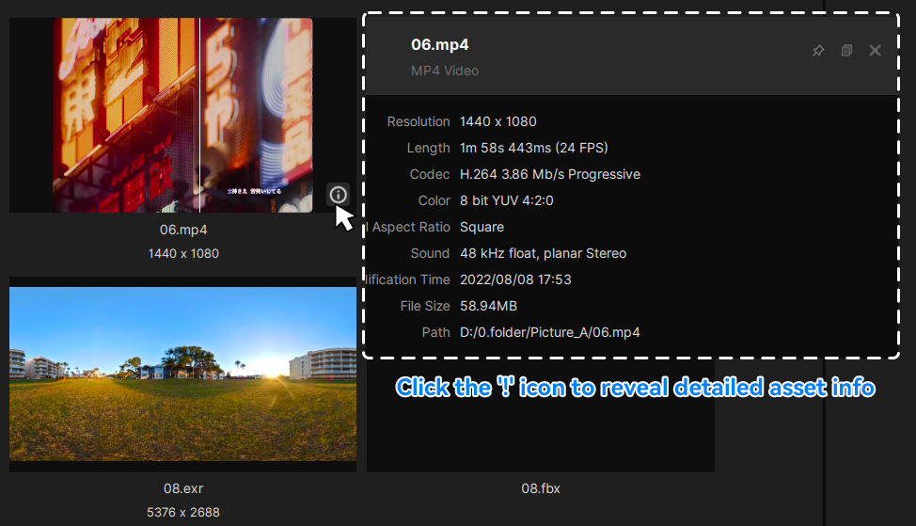Click the 08.exr filename label
Screen dimensions: 916x526
[182, 488]
